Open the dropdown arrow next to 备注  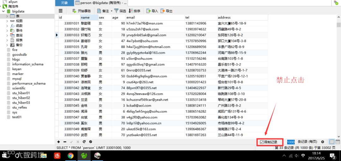111,11
